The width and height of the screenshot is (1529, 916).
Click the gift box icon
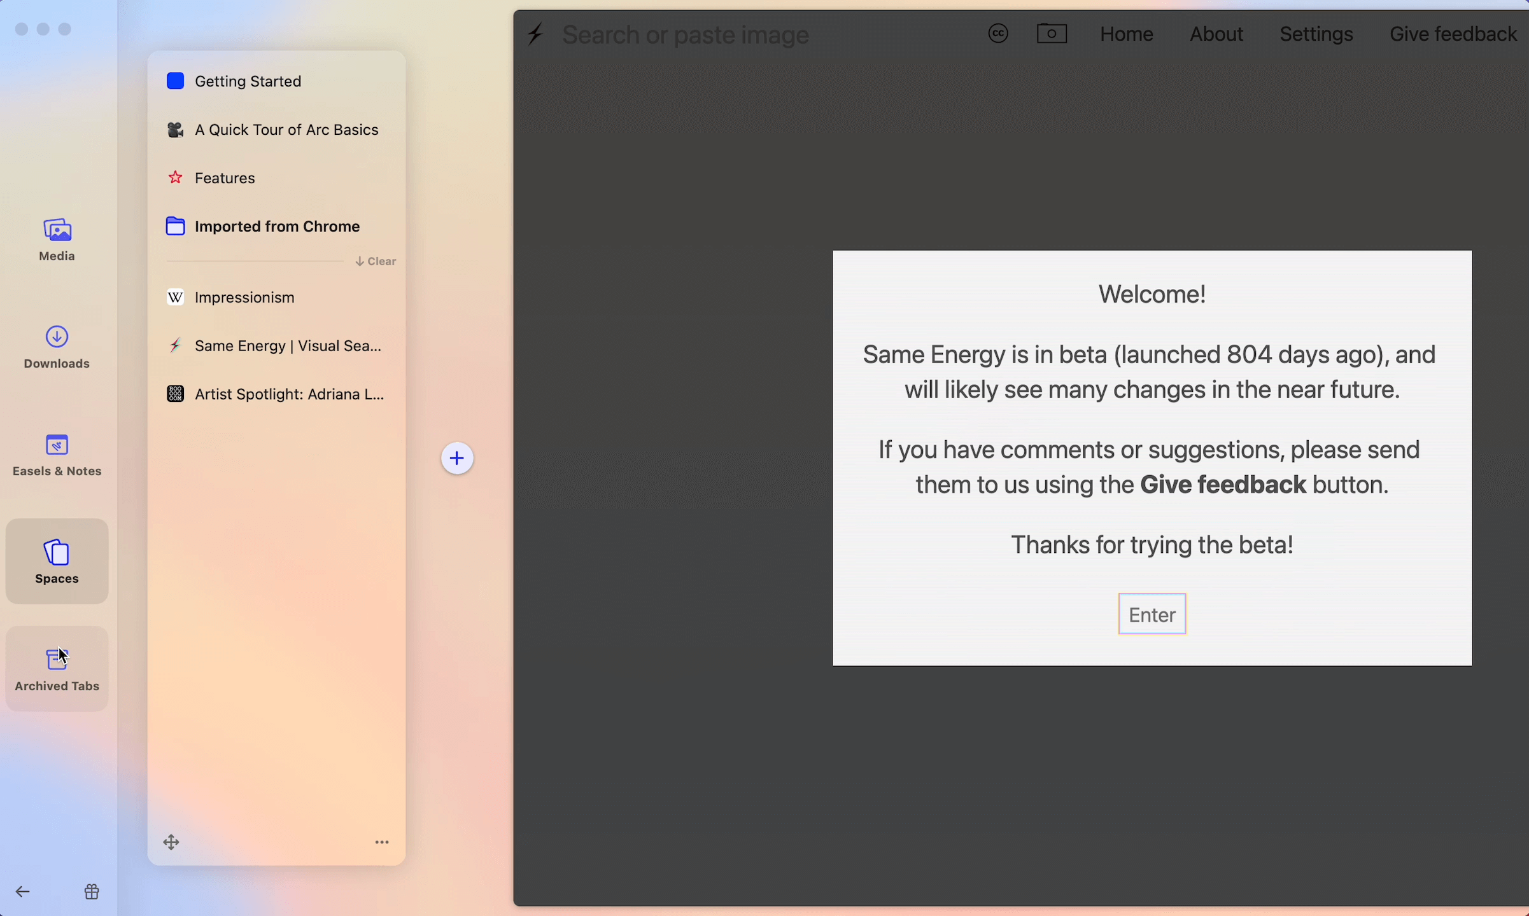point(92,892)
